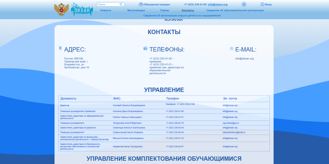Click nellystrelnikova@mail.ru email in the table

click(234, 132)
